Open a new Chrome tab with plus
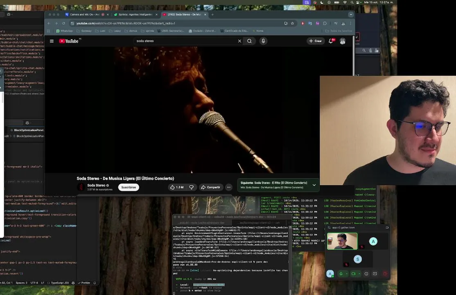This screenshot has width=456, height=295. click(x=212, y=15)
